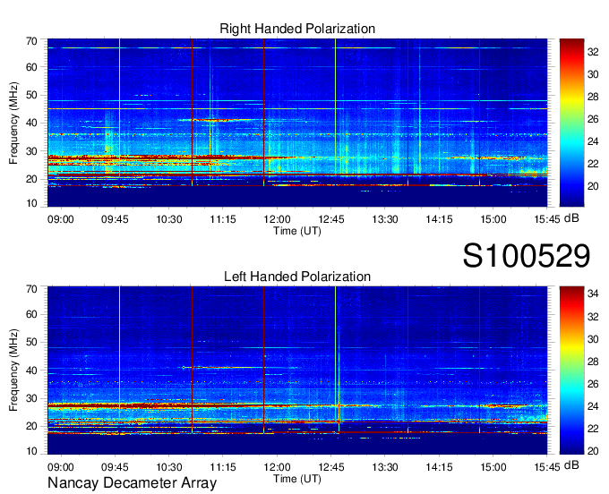This screenshot has width=609, height=494.
Task: Click inside the Left Handed Polarization spectrogram
Action: pos(297,370)
